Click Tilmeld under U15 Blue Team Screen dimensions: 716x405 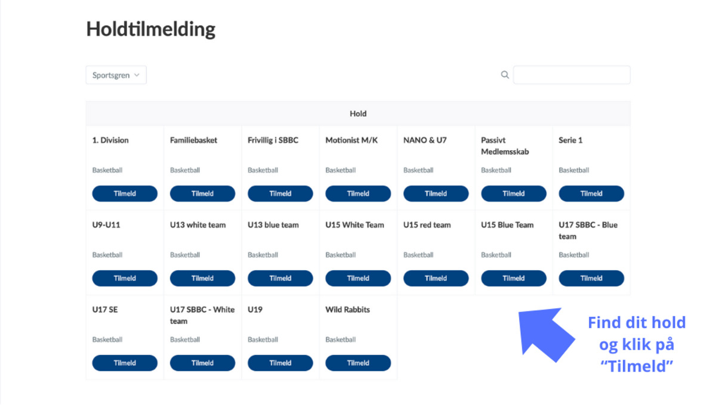pyautogui.click(x=514, y=278)
